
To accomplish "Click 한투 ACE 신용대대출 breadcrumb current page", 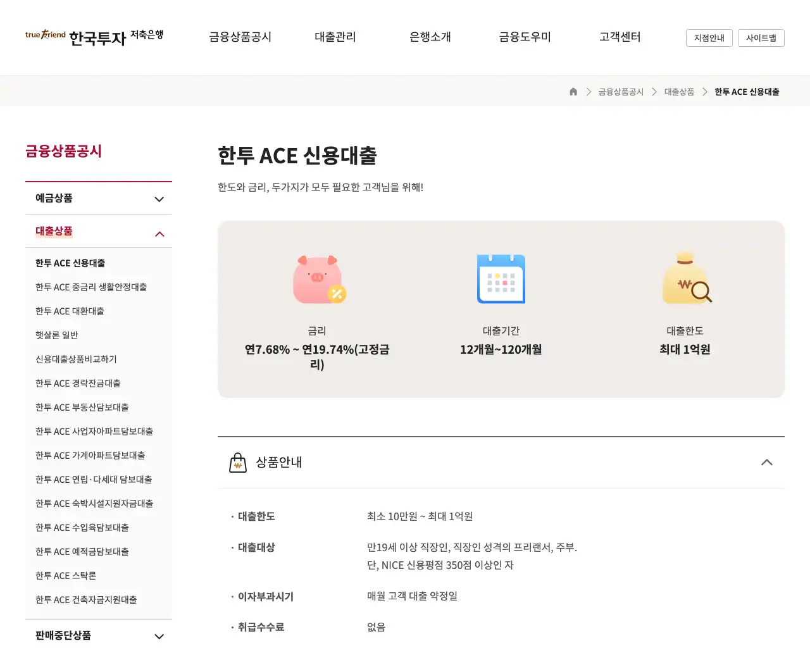I will click(747, 92).
